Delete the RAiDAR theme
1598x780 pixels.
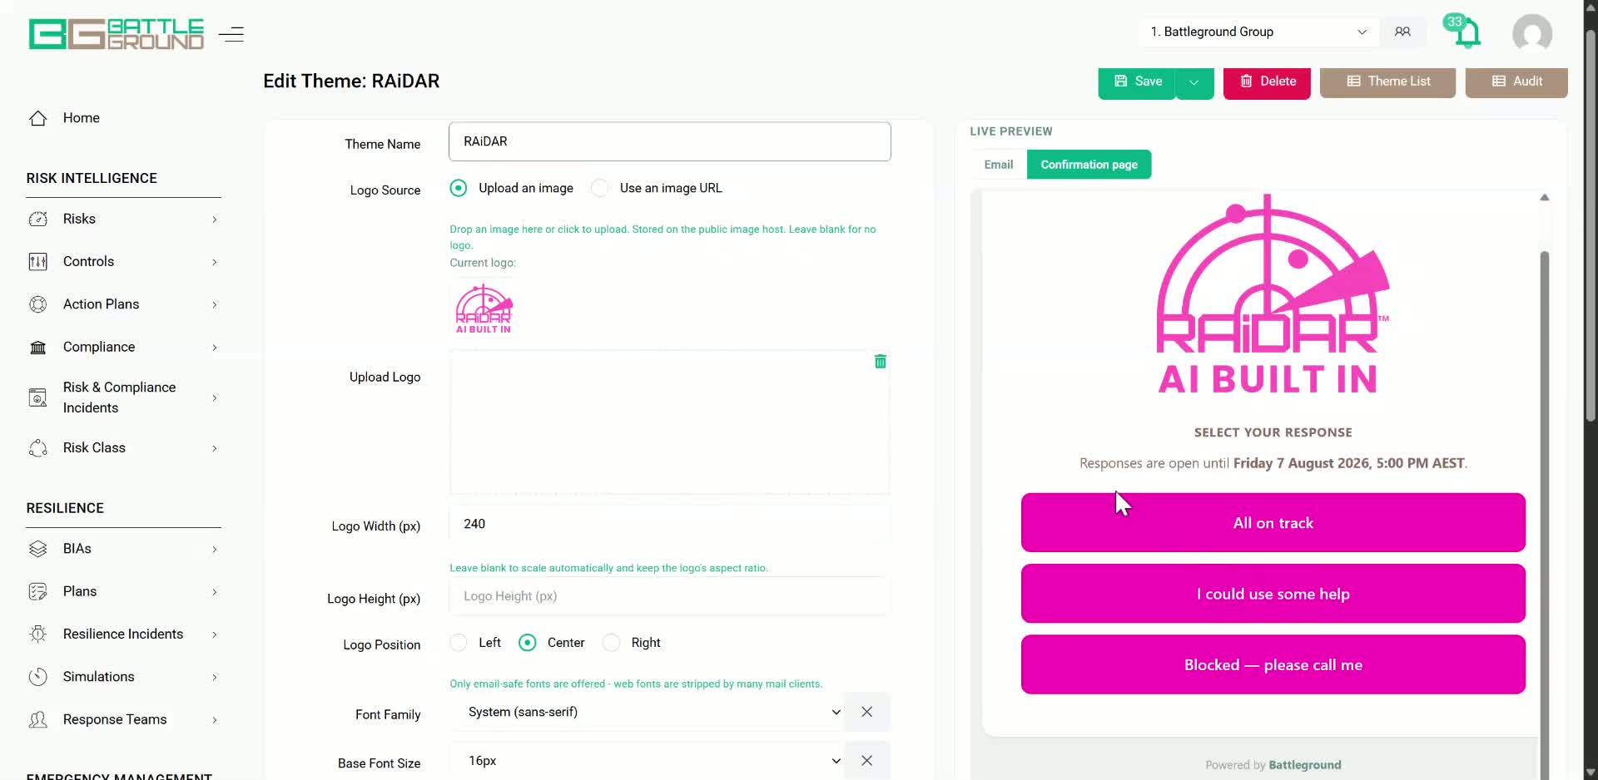(x=1267, y=81)
